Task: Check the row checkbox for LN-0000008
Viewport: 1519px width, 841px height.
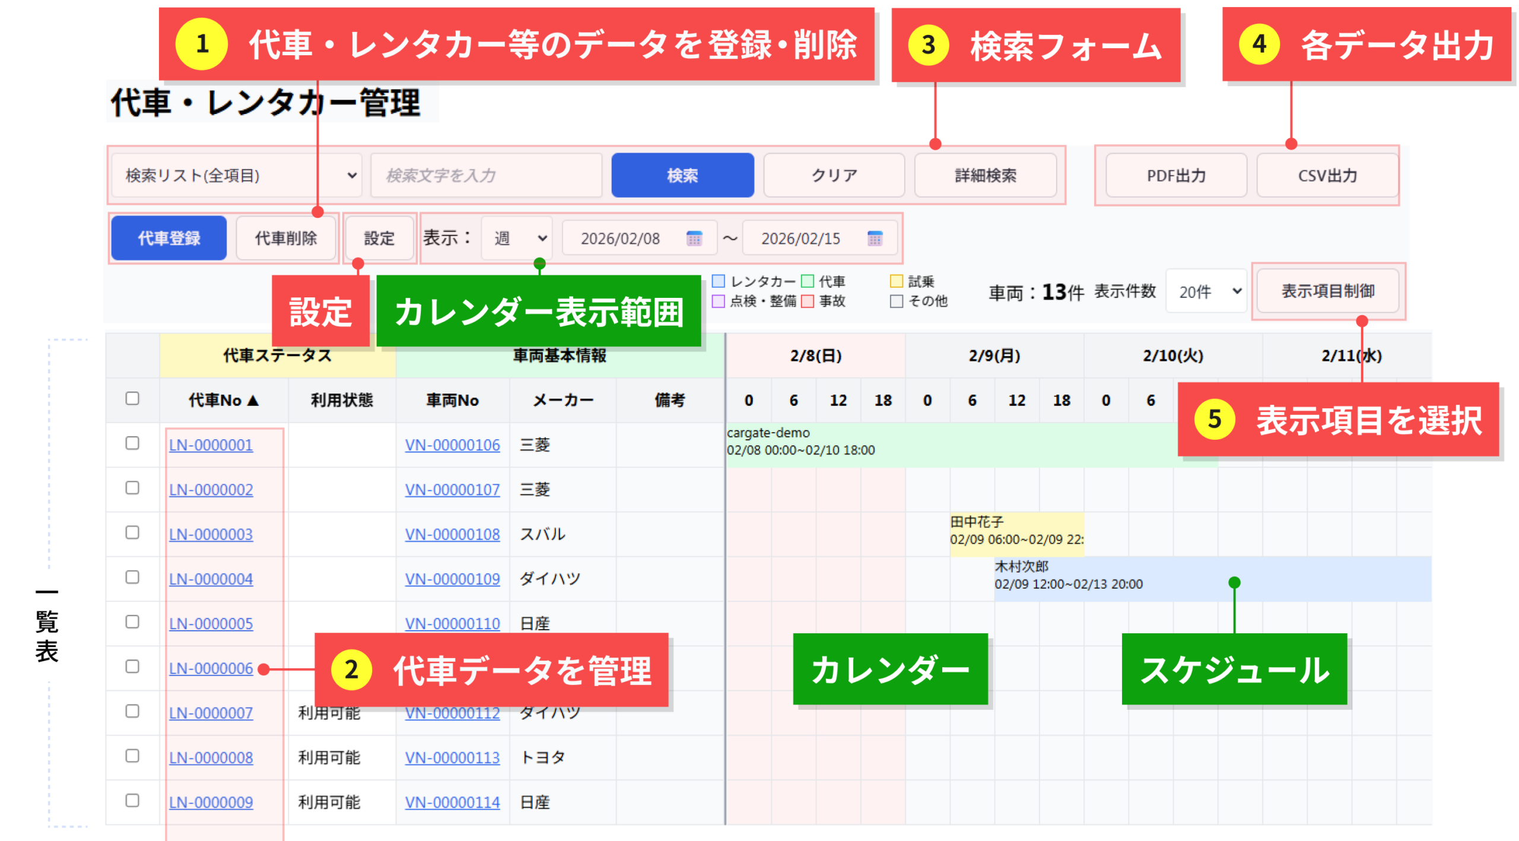Action: point(132,756)
